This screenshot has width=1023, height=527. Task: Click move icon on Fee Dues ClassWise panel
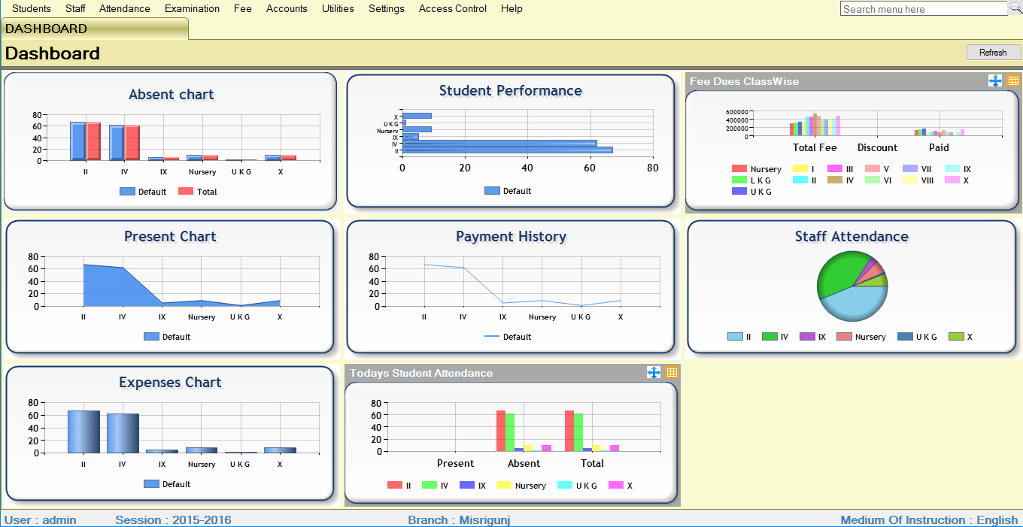(995, 81)
